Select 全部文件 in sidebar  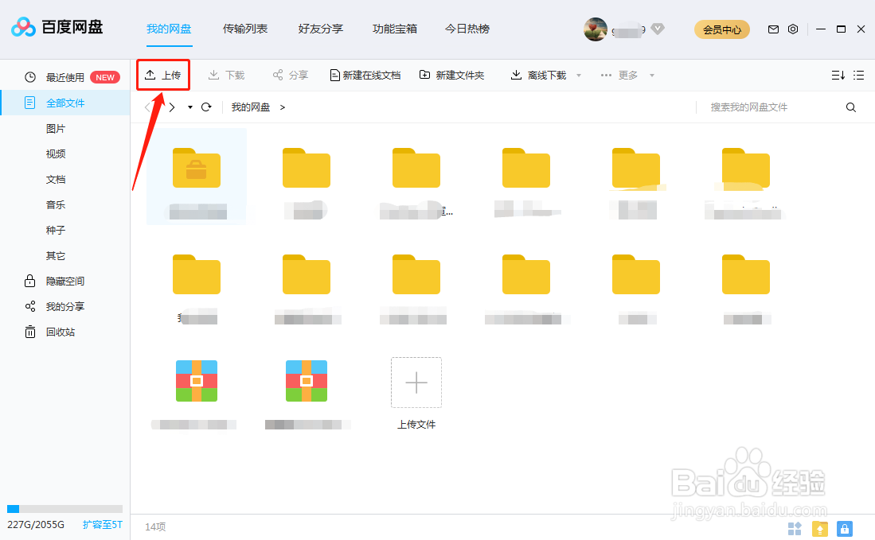coord(65,103)
